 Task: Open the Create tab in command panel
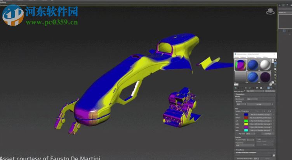tap(280, 5)
